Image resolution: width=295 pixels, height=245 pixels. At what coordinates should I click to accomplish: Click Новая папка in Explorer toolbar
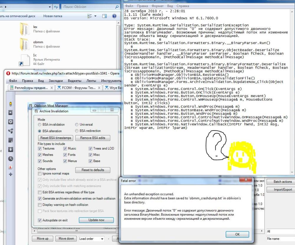(x=53, y=16)
